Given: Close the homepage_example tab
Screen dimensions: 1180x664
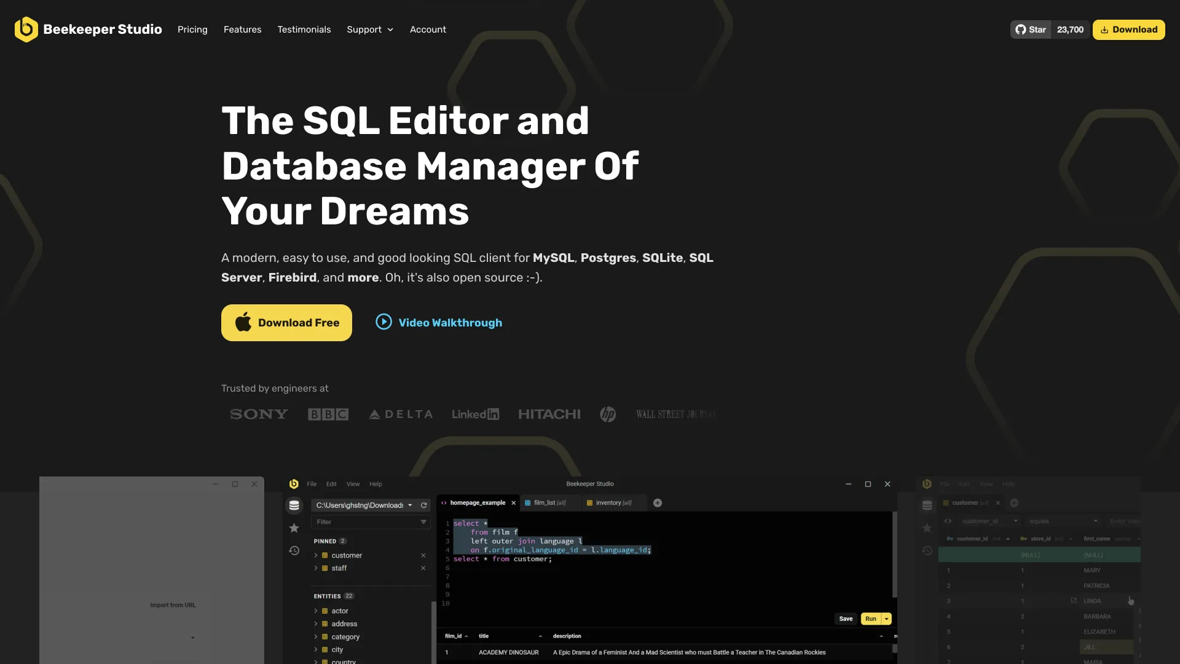Looking at the screenshot, I should [514, 503].
